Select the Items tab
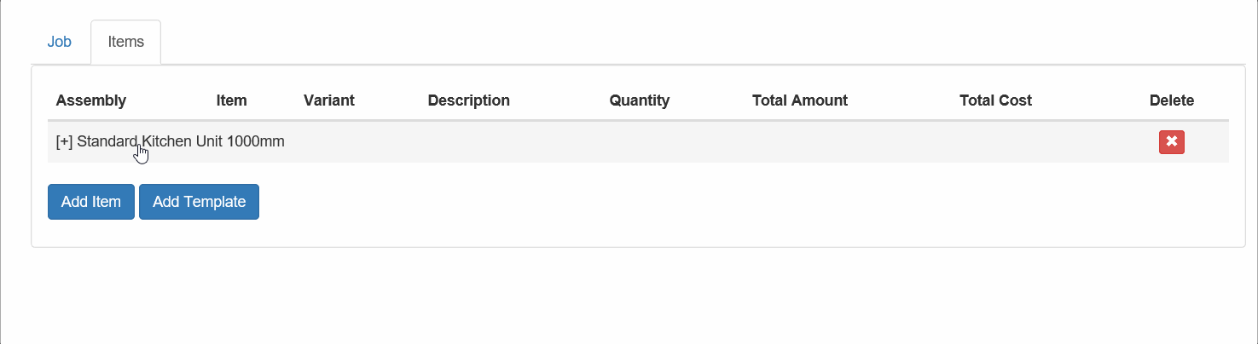 126,42
